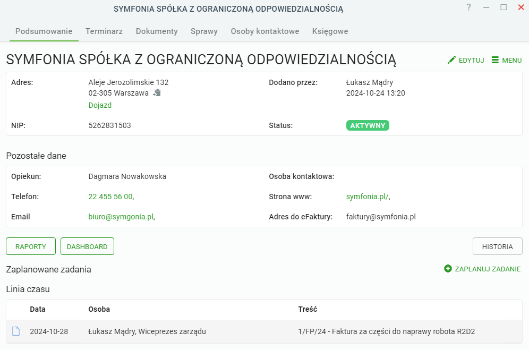This screenshot has height=350, width=529.
Task: Copy address using the clipboard icon
Action: (x=157, y=92)
